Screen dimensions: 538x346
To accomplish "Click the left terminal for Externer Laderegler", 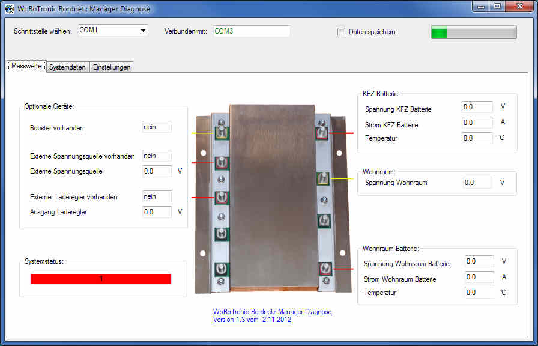I will pyautogui.click(x=222, y=197).
